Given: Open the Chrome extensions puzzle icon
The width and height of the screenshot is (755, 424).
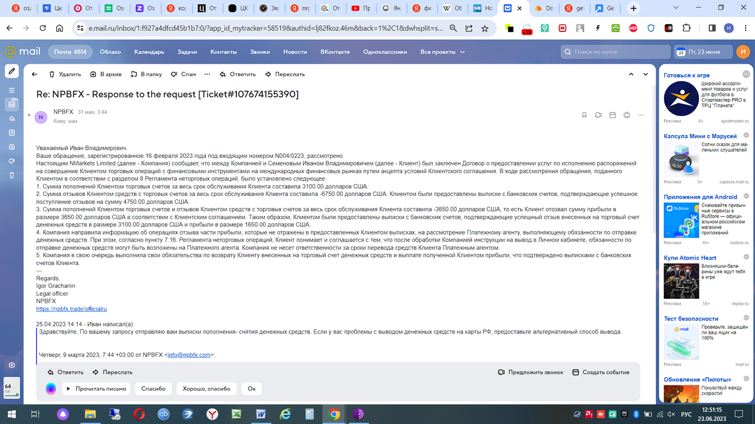Looking at the screenshot, I should coord(687,28).
